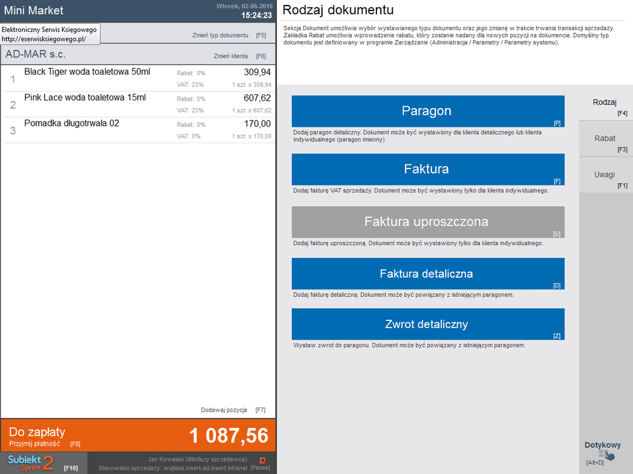633x474 pixels.
Task: Click the date Wtorek, 02-06-2015
Action: [x=244, y=6]
